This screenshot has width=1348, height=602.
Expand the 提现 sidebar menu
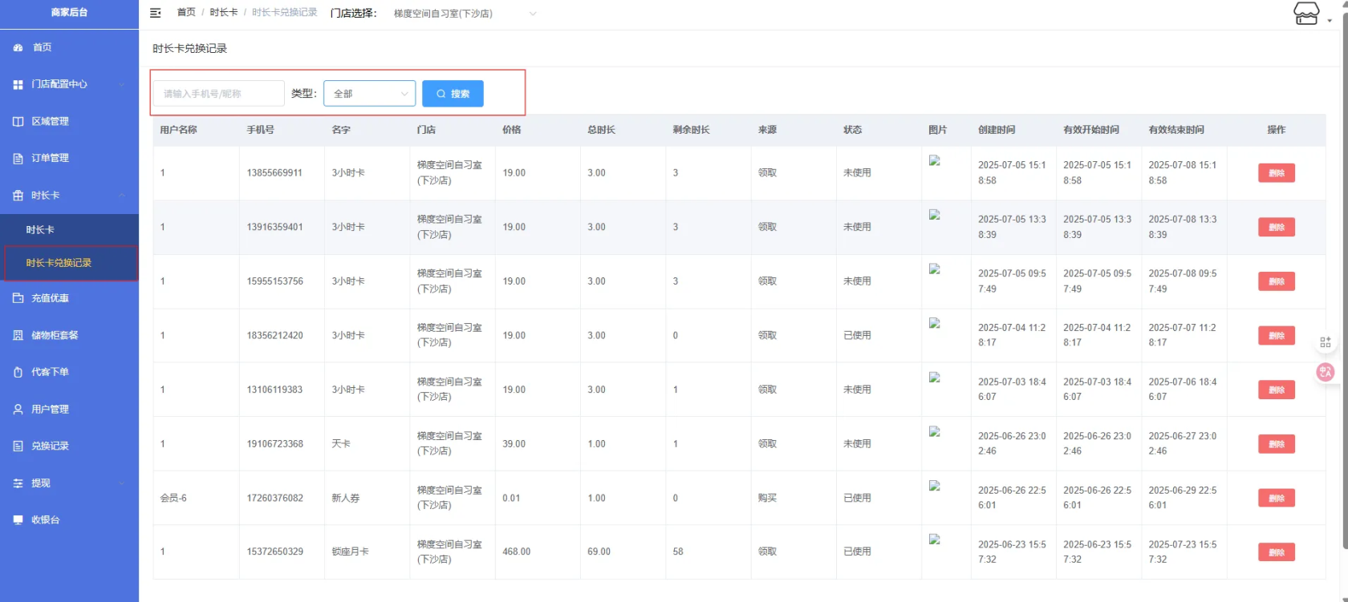[x=69, y=483]
